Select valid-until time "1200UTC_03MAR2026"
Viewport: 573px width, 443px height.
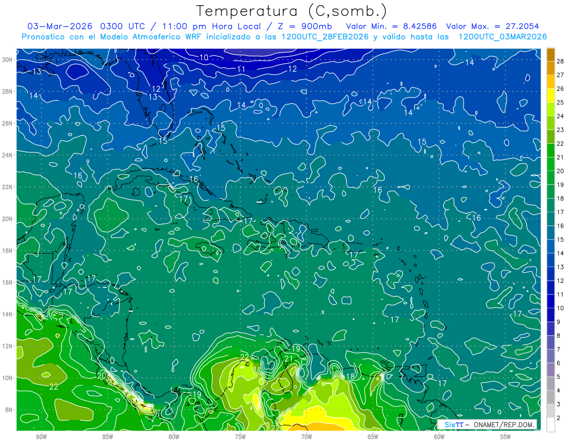502,37
